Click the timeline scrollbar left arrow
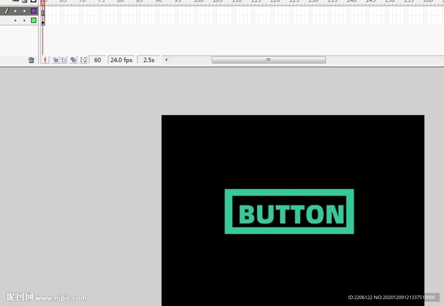Image resolution: width=444 pixels, height=306 pixels. [x=166, y=60]
